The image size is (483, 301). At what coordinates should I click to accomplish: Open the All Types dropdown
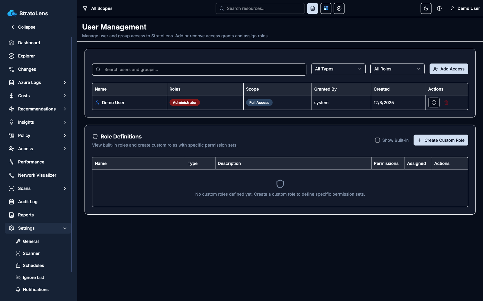338,69
